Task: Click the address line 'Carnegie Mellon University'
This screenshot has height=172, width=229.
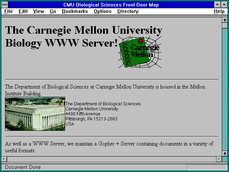Action: coord(92,109)
